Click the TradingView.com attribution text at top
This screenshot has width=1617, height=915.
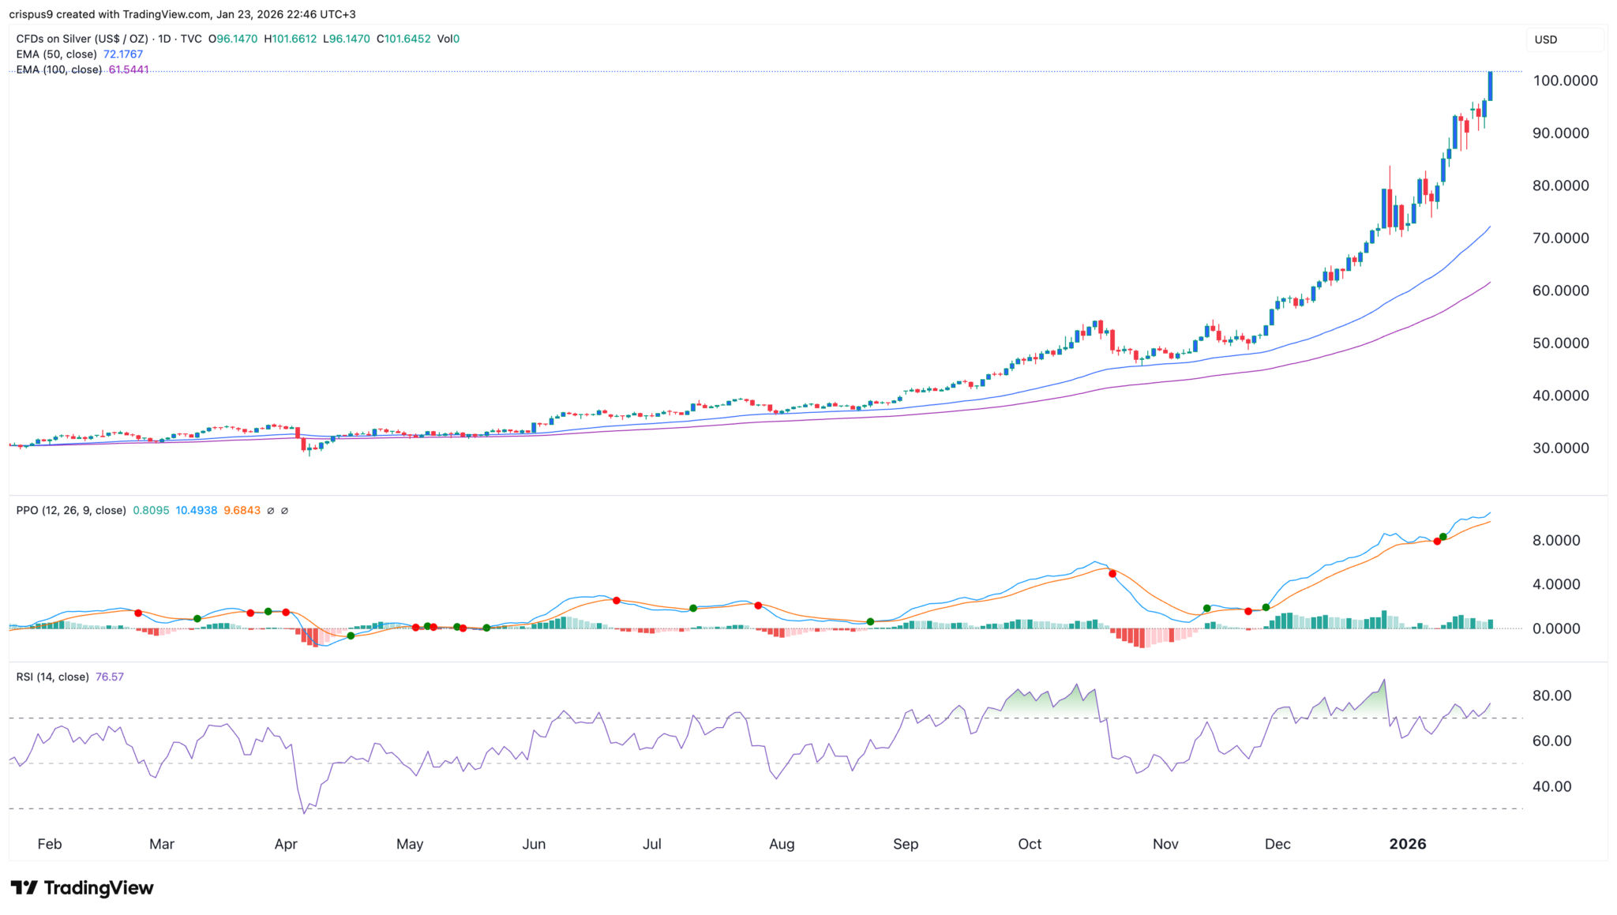(x=167, y=14)
